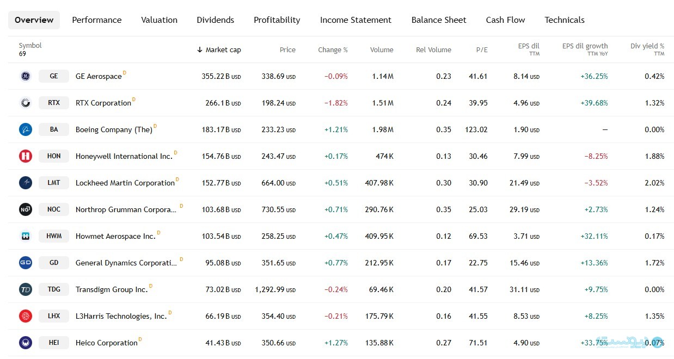Click the Howmet Aerospace logo icon
The width and height of the screenshot is (674, 359).
(x=26, y=236)
